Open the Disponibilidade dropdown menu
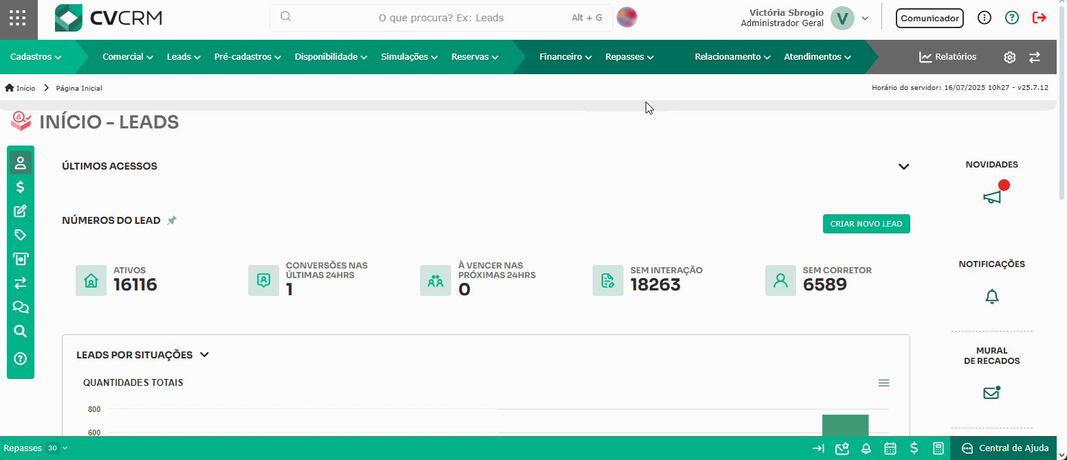1067x460 pixels. (331, 57)
